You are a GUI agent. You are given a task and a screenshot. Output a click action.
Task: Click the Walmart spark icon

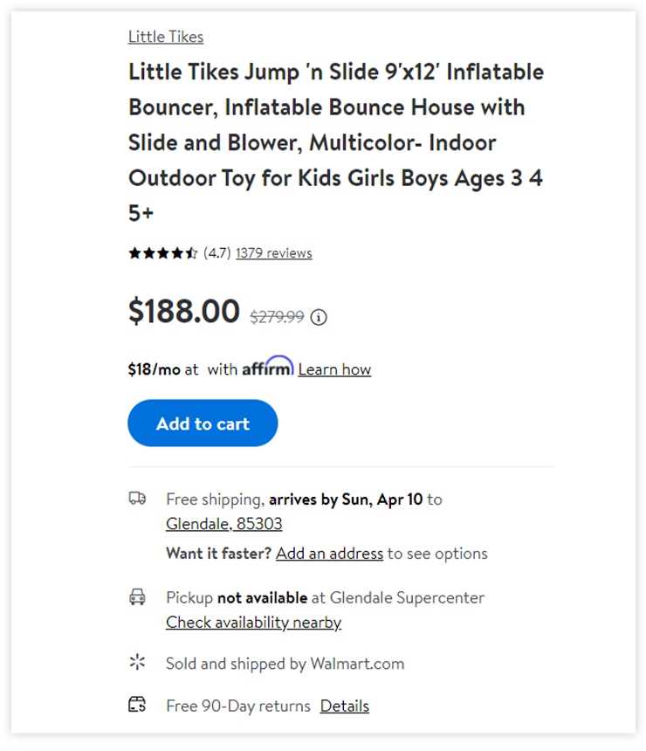click(x=137, y=663)
